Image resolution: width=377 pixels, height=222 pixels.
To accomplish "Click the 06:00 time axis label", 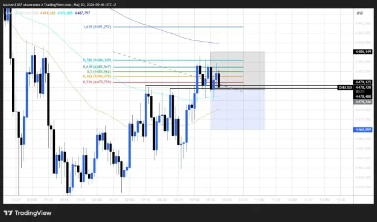I will 97,200.
